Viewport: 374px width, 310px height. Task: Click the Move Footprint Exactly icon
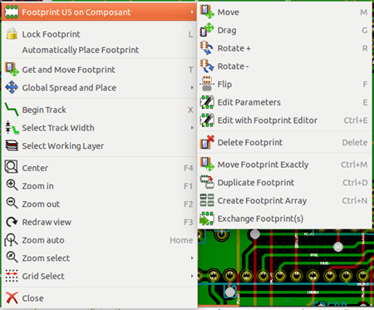pos(207,165)
